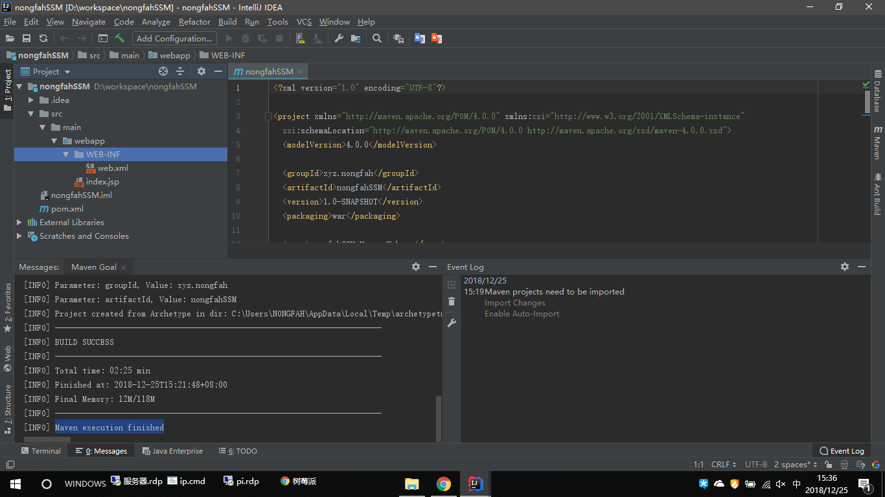Click the Build Project hammer icon
885x497 pixels.
tap(120, 39)
